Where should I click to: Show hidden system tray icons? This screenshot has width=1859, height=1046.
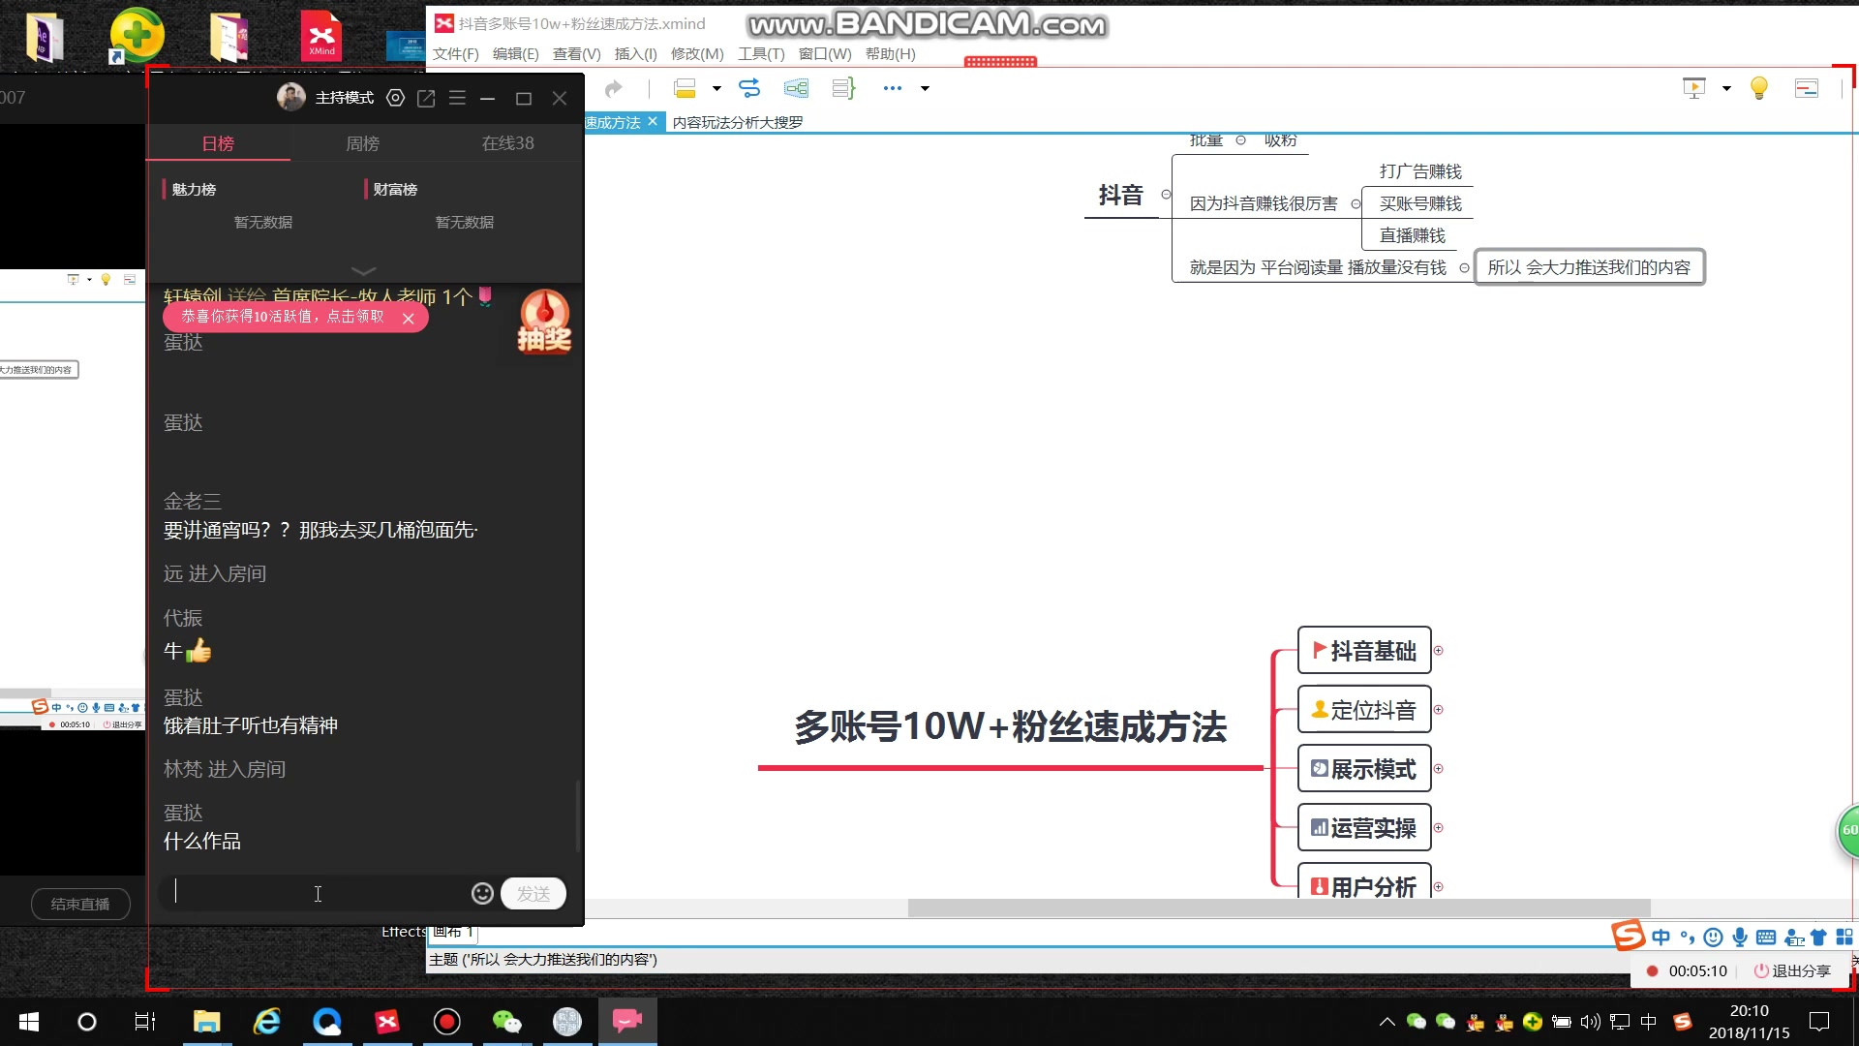1387,1022
